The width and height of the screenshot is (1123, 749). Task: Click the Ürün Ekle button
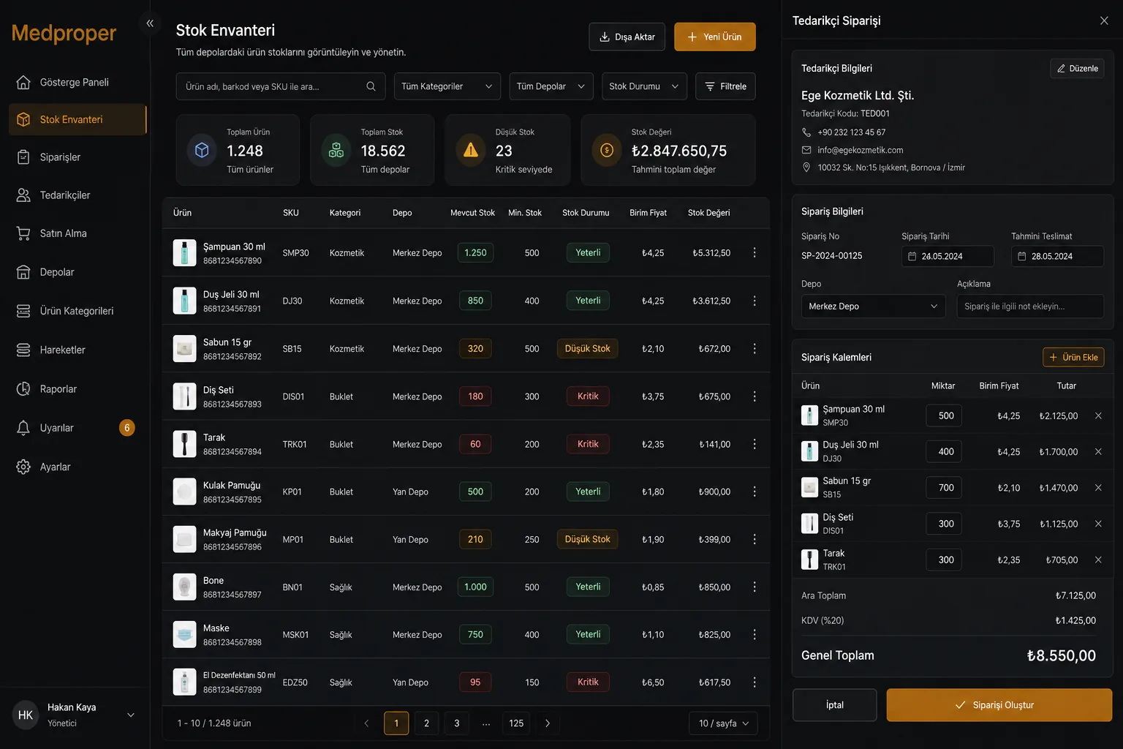pos(1073,358)
